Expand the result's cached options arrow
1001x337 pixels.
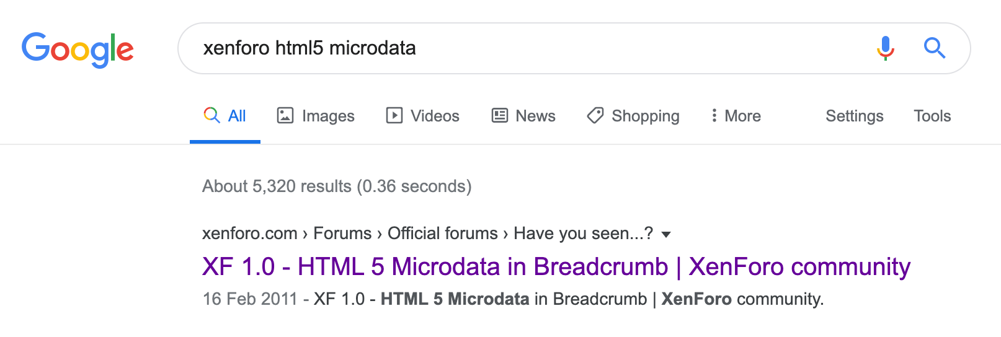pyautogui.click(x=667, y=234)
